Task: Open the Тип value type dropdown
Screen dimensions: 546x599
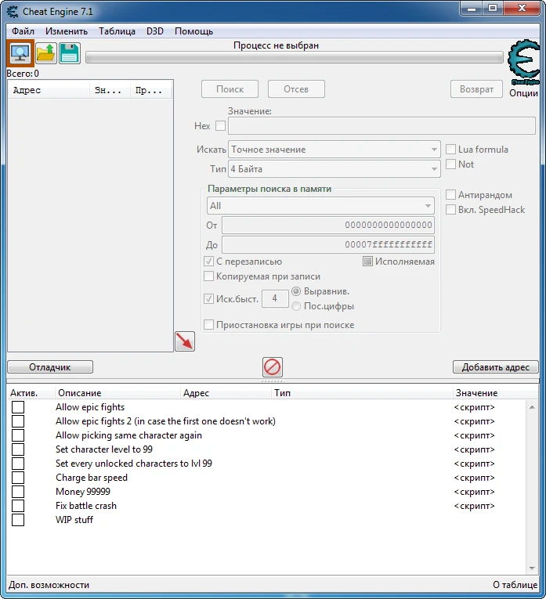Action: click(334, 169)
